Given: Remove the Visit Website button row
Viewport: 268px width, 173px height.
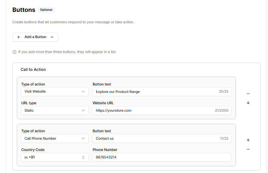Looking at the screenshot, I should (248, 94).
